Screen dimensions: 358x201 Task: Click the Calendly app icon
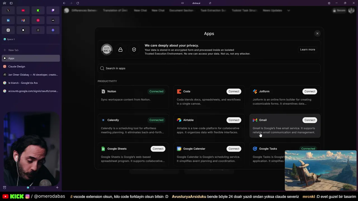pyautogui.click(x=103, y=120)
